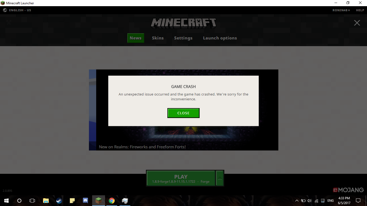Open the Skins tab
Image resolution: width=367 pixels, height=206 pixels.
[x=158, y=38]
